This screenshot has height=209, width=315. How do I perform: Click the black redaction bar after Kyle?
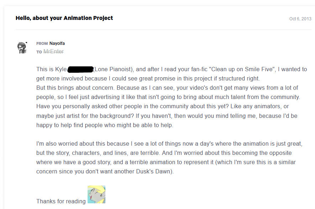80,69
